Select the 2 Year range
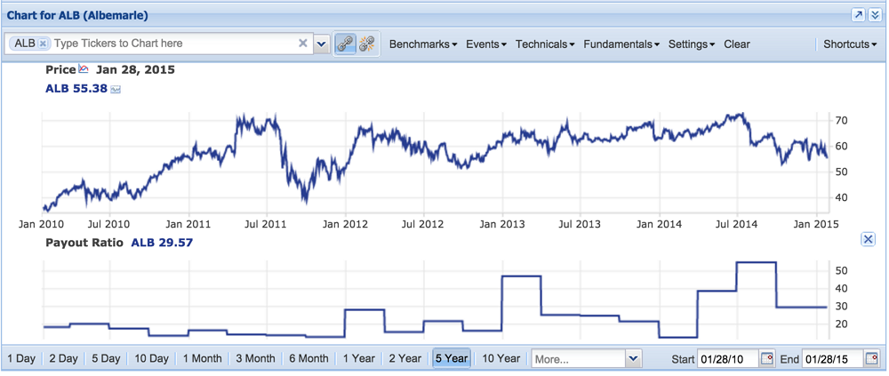Image resolution: width=889 pixels, height=376 pixels. pyautogui.click(x=405, y=358)
